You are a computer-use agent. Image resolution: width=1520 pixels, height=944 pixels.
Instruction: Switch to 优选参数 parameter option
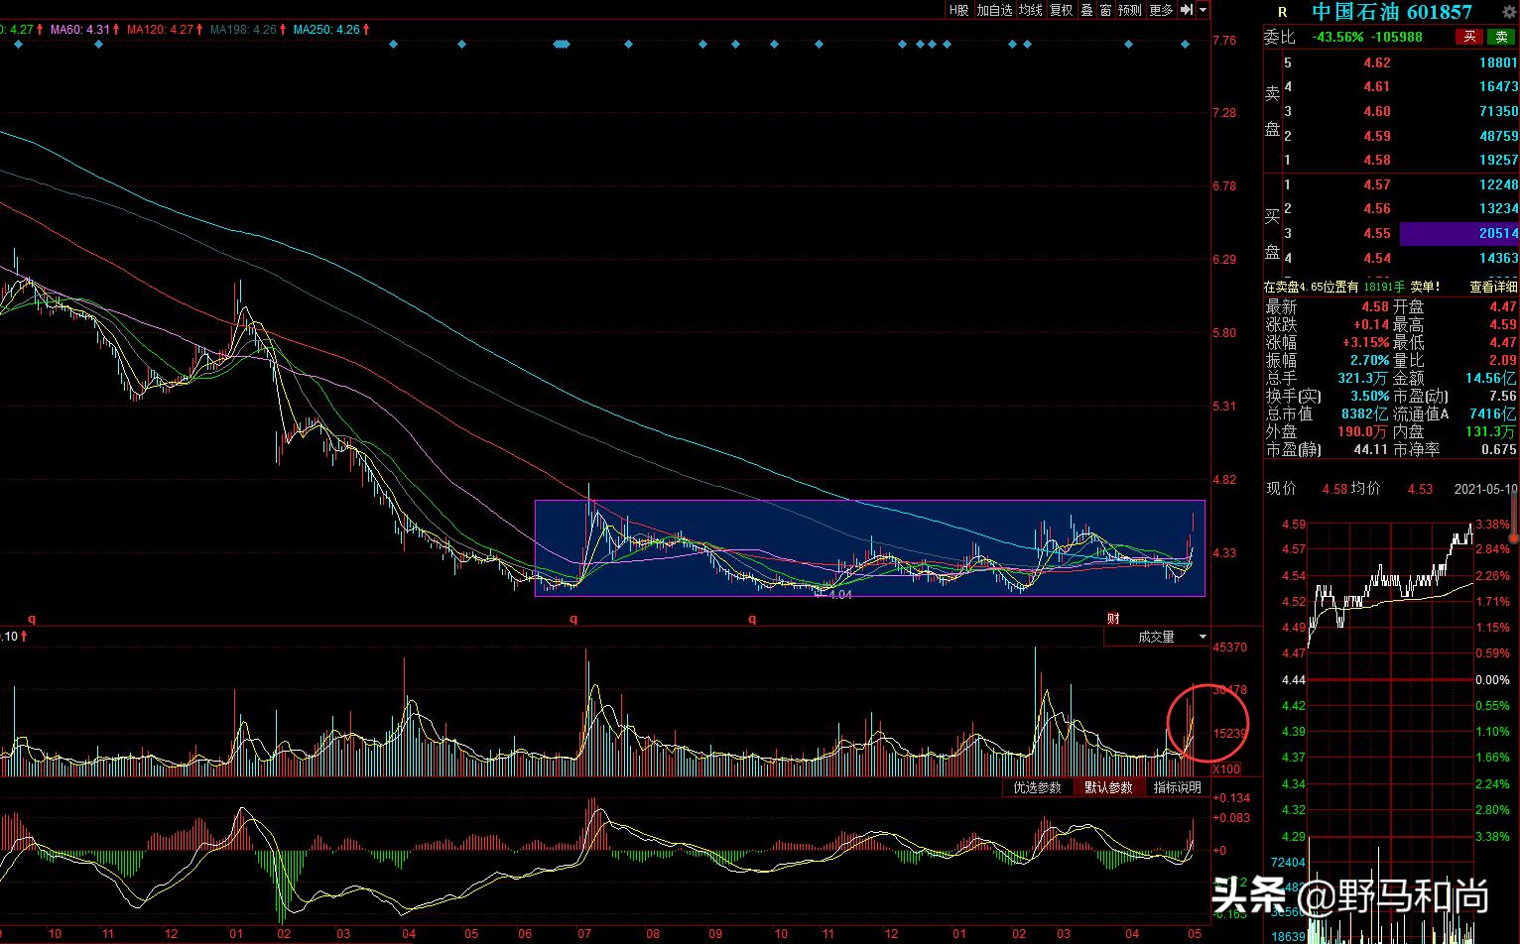coord(1037,787)
